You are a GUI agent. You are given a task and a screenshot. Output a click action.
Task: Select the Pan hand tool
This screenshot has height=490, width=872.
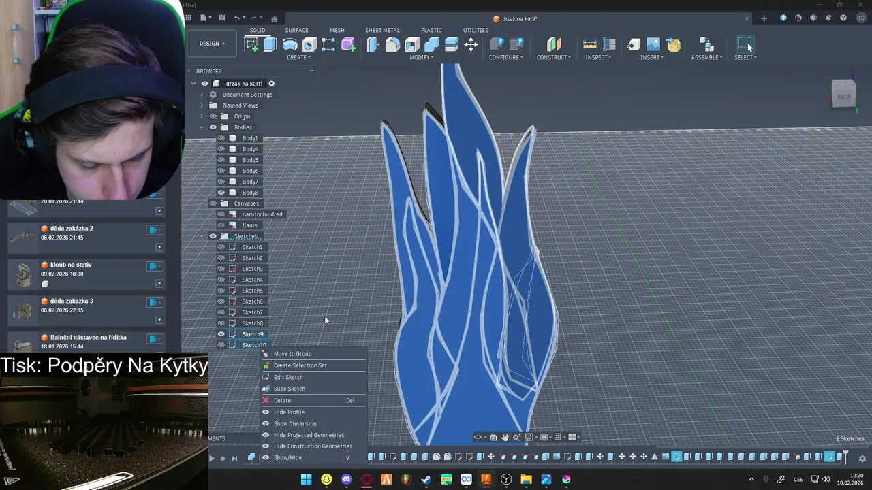[x=505, y=437]
